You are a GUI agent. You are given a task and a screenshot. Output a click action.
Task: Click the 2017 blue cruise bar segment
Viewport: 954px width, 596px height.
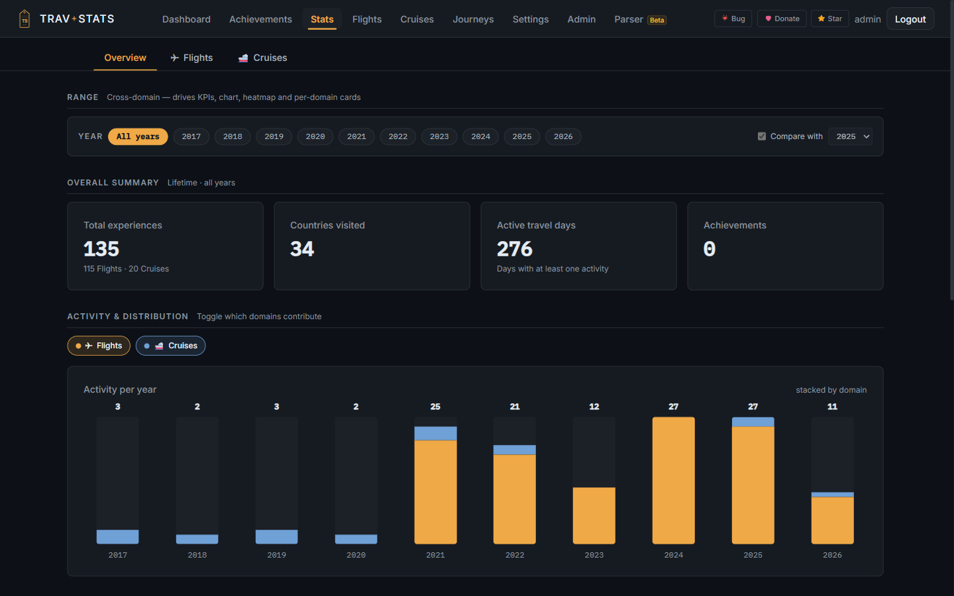pos(118,536)
